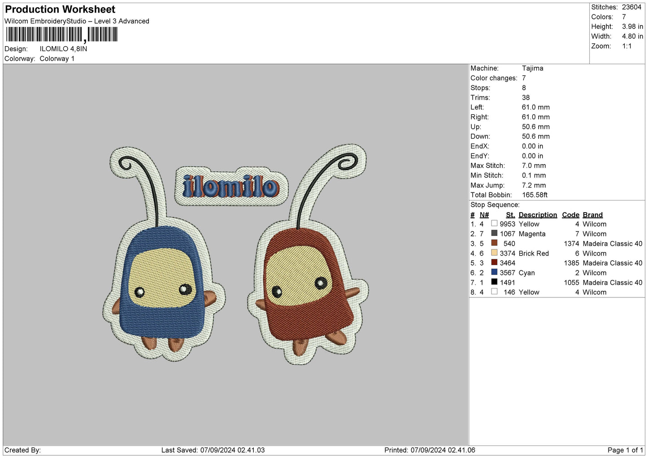The width and height of the screenshot is (648, 458).
Task: Click the Cyan description in row 6
Action: pos(526,273)
